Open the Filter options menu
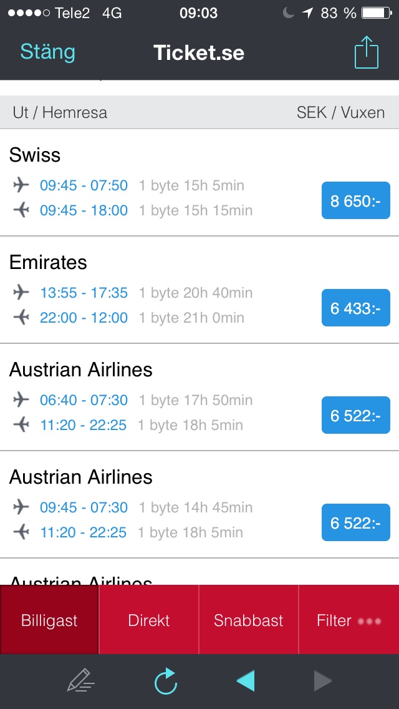Image resolution: width=399 pixels, height=709 pixels. pyautogui.click(x=349, y=620)
